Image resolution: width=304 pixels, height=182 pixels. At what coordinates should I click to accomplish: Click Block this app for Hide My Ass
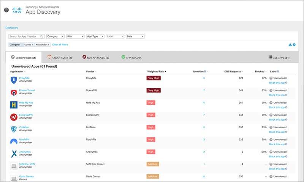pyautogui.click(x=277, y=107)
